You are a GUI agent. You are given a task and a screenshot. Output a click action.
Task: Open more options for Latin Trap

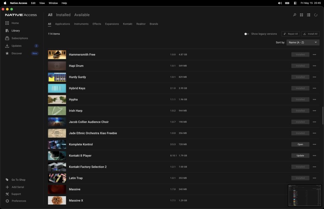click(x=314, y=178)
